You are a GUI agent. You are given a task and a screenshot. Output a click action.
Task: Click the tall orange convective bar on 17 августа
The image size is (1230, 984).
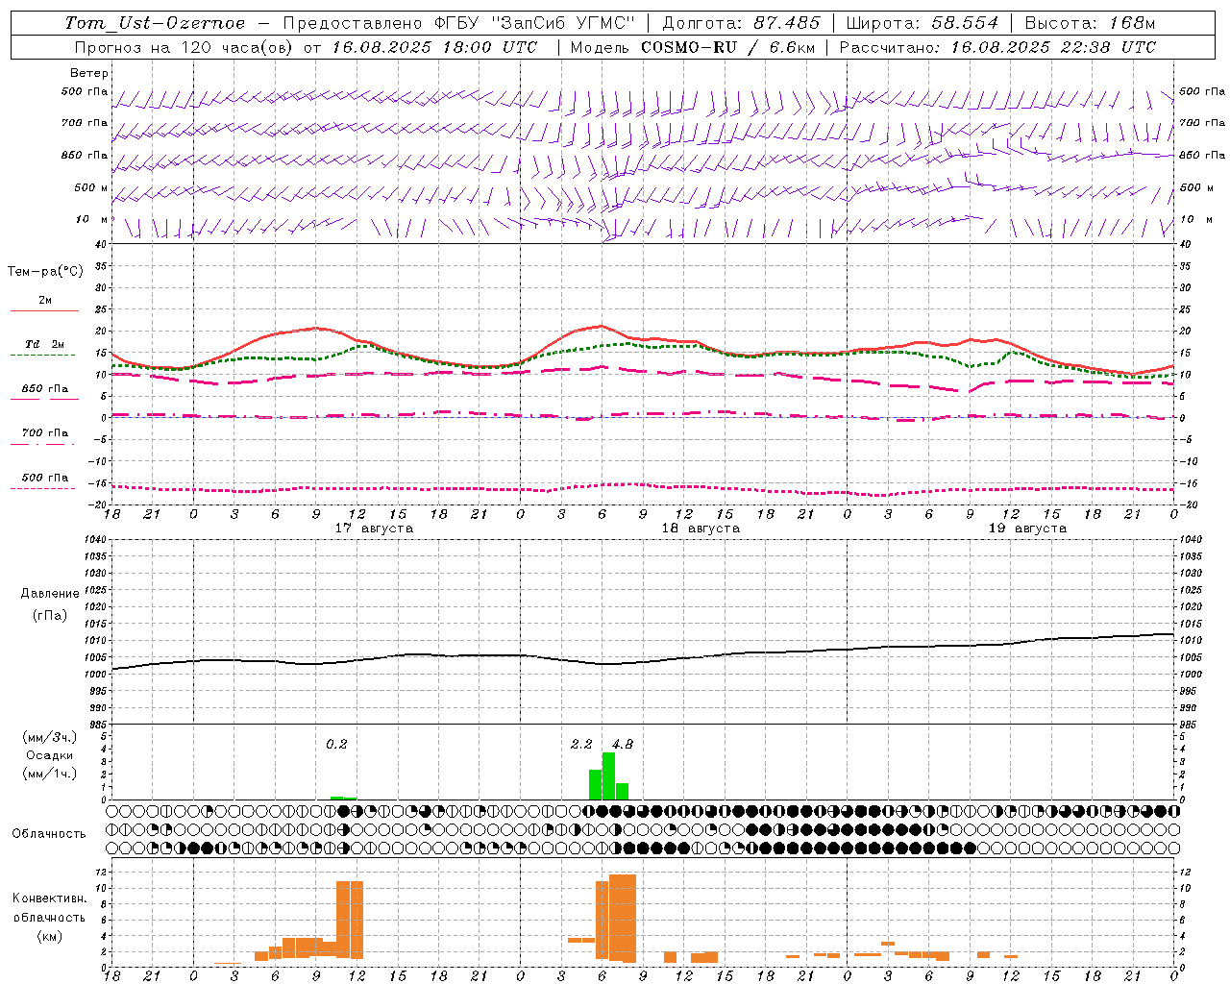click(350, 920)
